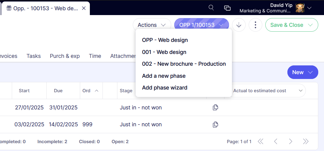The width and height of the screenshot is (324, 151).
Task: Copy the phase with order 999
Action: pyautogui.click(x=215, y=124)
